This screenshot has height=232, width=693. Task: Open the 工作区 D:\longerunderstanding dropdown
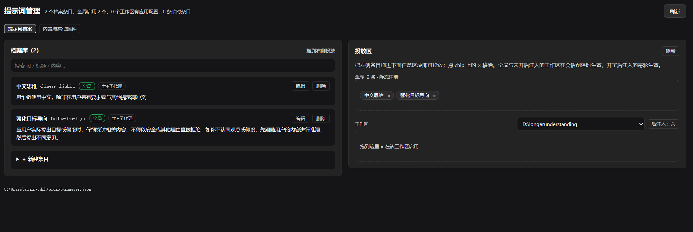tap(581, 124)
